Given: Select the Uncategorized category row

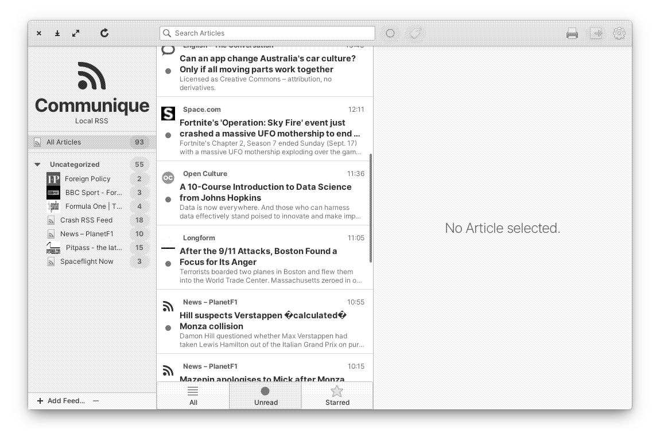Looking at the screenshot, I should pyautogui.click(x=92, y=165).
